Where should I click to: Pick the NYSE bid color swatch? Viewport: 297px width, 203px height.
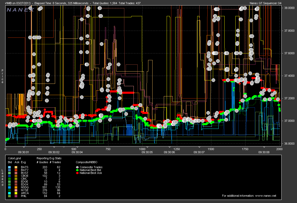pos(9,190)
